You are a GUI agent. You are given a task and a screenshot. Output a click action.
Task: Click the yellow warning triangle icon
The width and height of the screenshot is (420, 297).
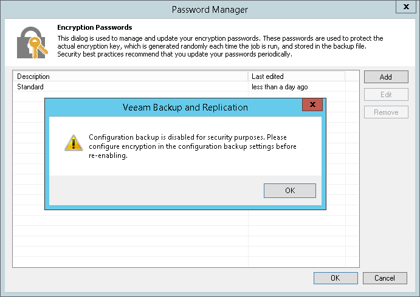(73, 143)
